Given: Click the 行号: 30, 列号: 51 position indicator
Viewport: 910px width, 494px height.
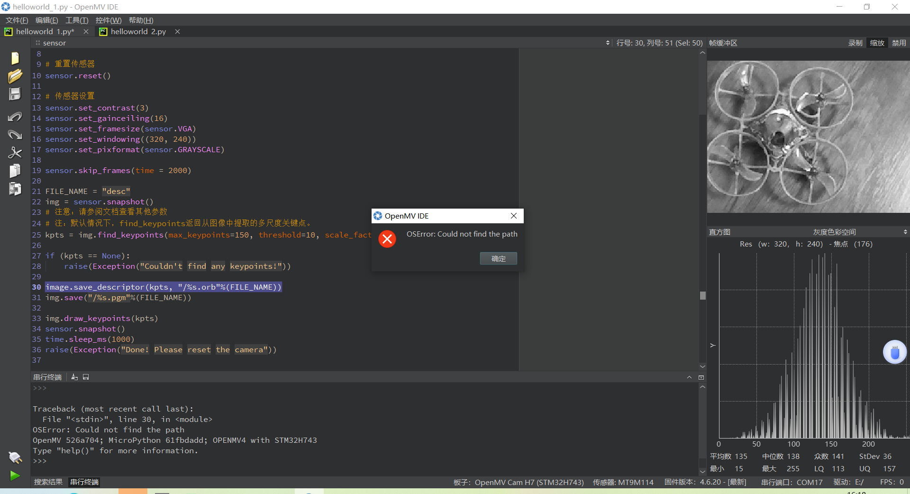Looking at the screenshot, I should (x=659, y=43).
